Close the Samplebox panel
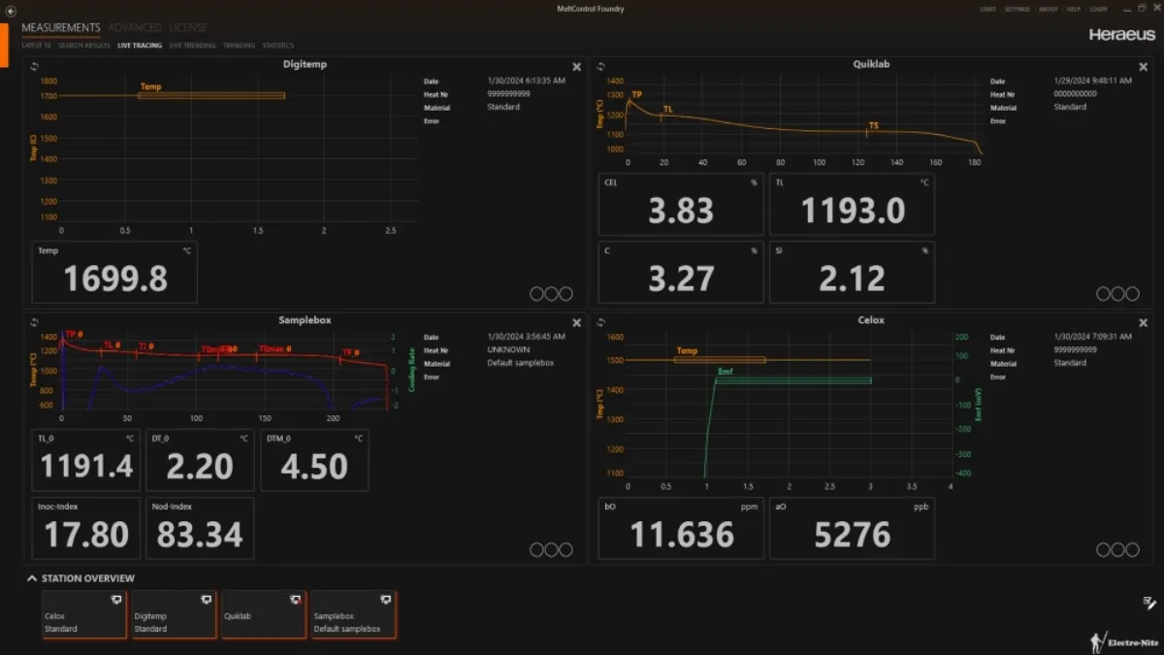Screen dimensions: 1164x655 pyautogui.click(x=577, y=323)
